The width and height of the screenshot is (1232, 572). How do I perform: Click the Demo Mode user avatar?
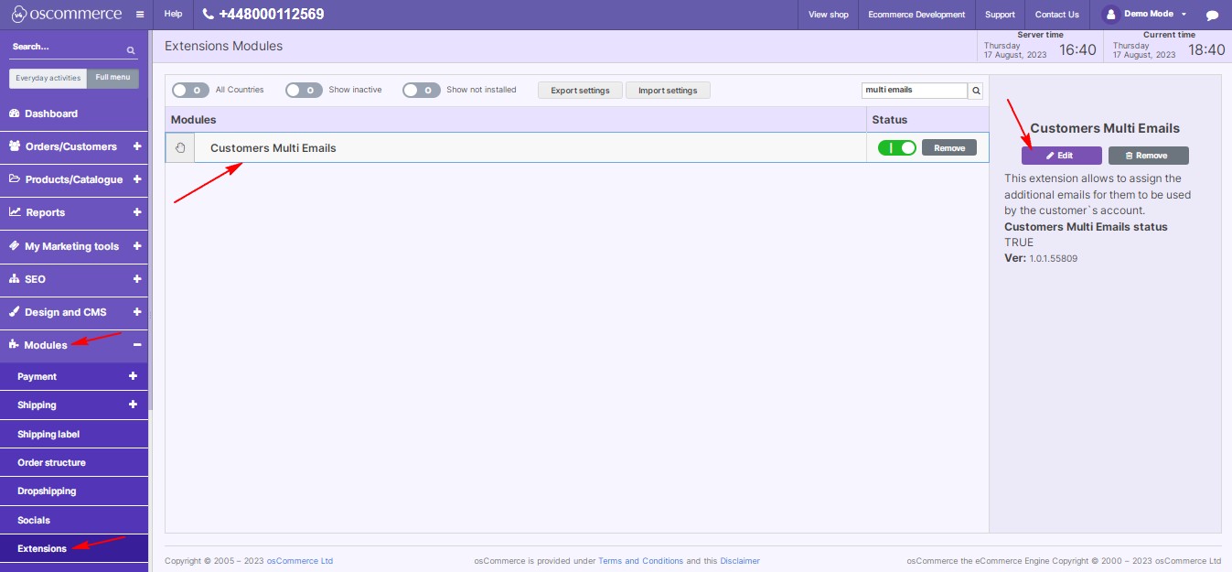(1110, 15)
